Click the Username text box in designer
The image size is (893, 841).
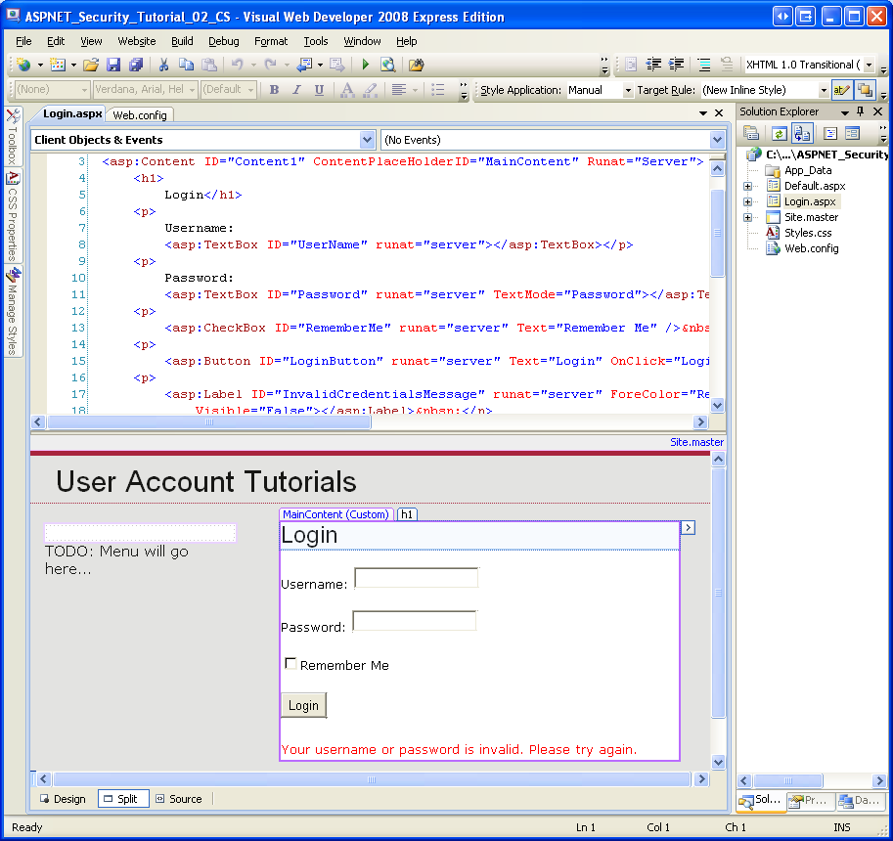click(x=416, y=578)
